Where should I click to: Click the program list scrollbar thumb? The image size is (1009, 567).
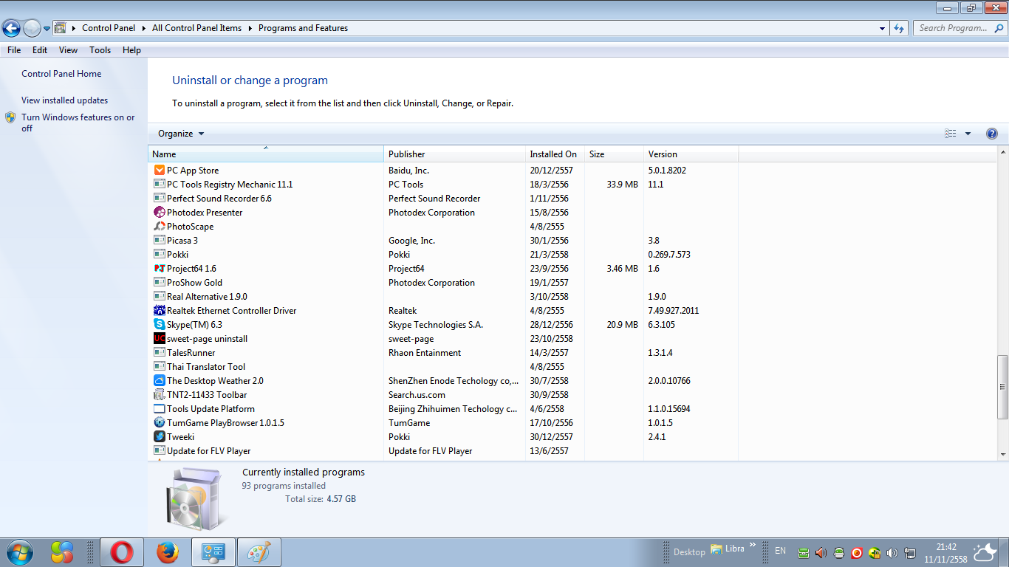(1002, 387)
